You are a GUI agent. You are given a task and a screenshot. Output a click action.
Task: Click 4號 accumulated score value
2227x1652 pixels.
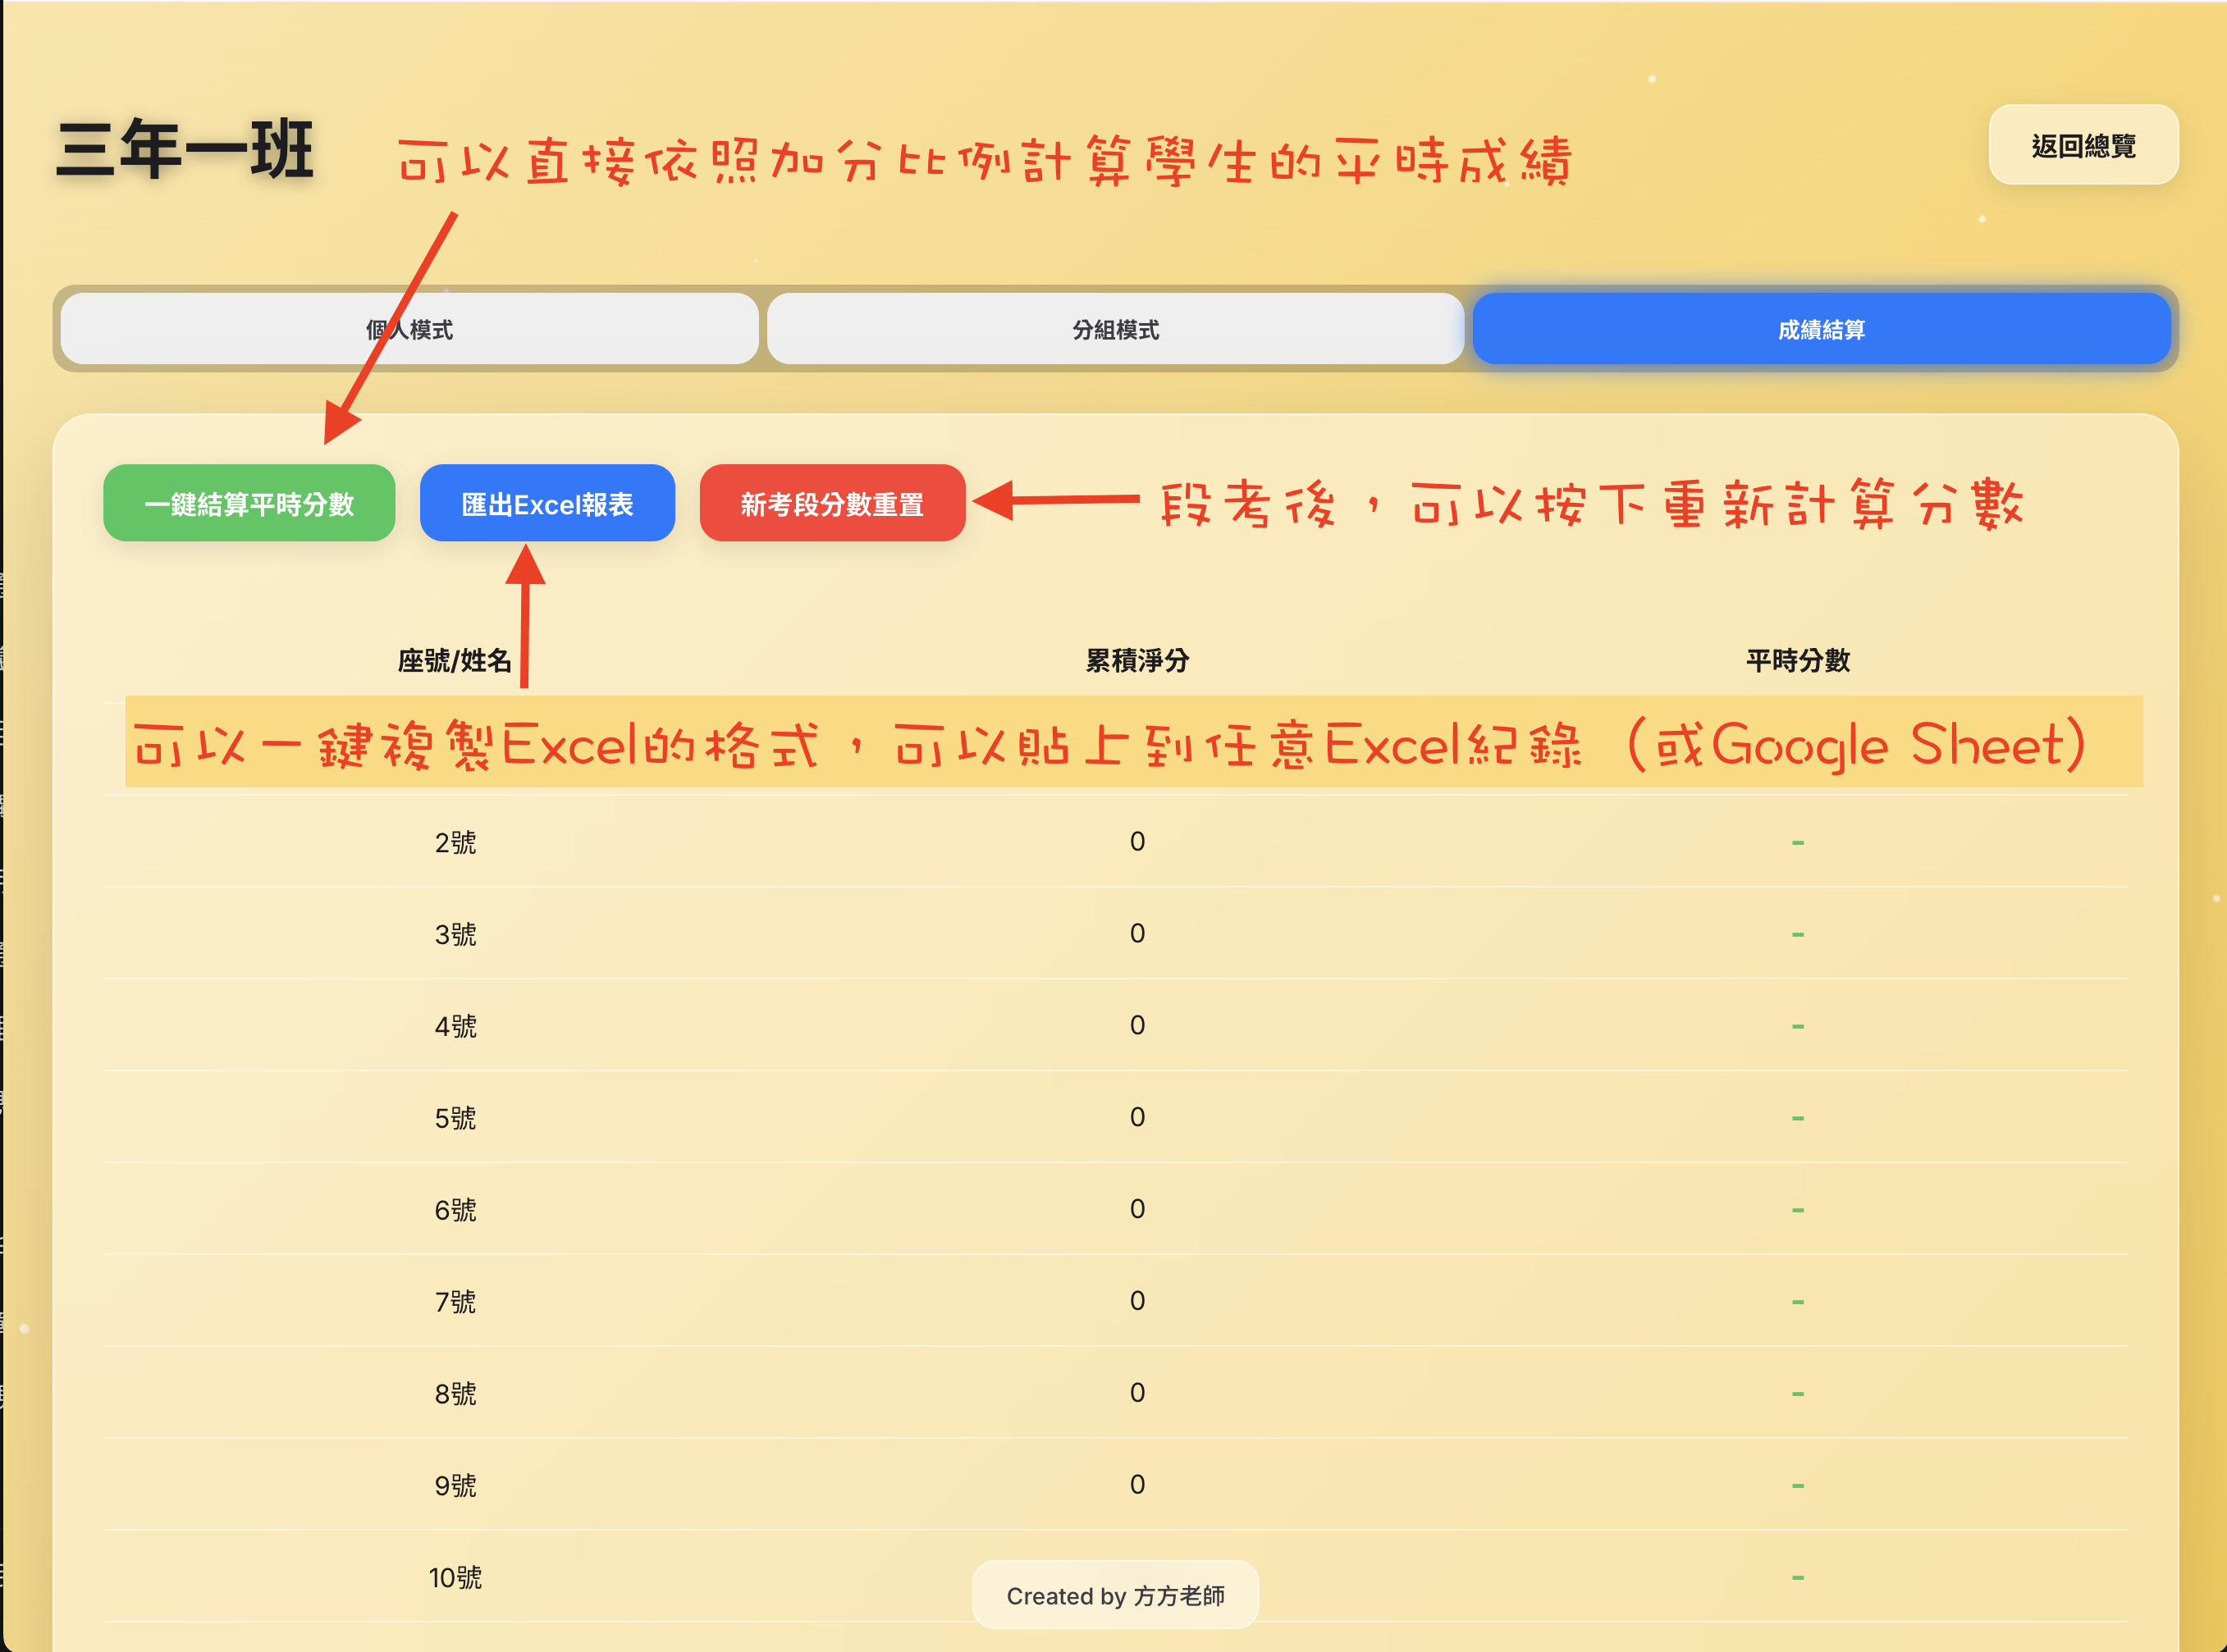[x=1136, y=1026]
